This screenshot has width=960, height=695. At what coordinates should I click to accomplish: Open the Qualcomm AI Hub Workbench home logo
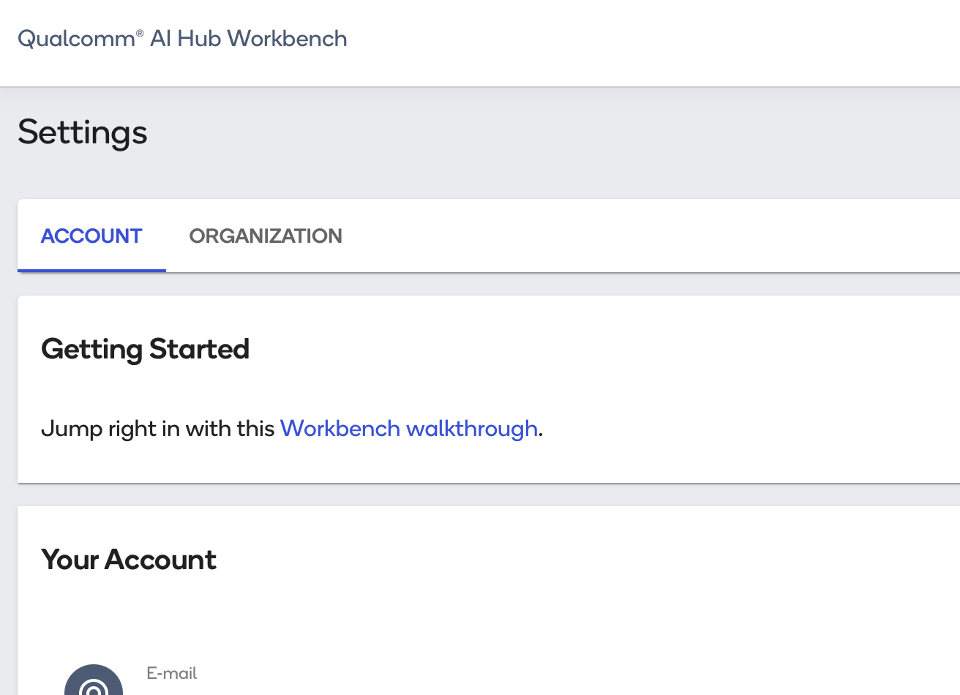tap(182, 39)
